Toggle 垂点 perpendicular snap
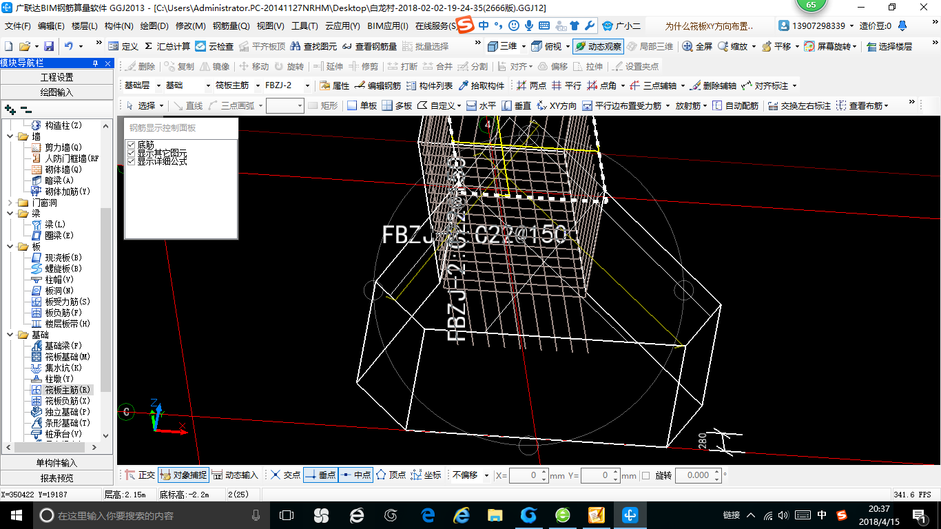Image resolution: width=941 pixels, height=529 pixels. (320, 475)
